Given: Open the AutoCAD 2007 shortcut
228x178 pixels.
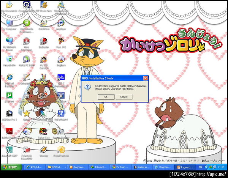Looking at the screenshot, I should click(x=9, y=151).
